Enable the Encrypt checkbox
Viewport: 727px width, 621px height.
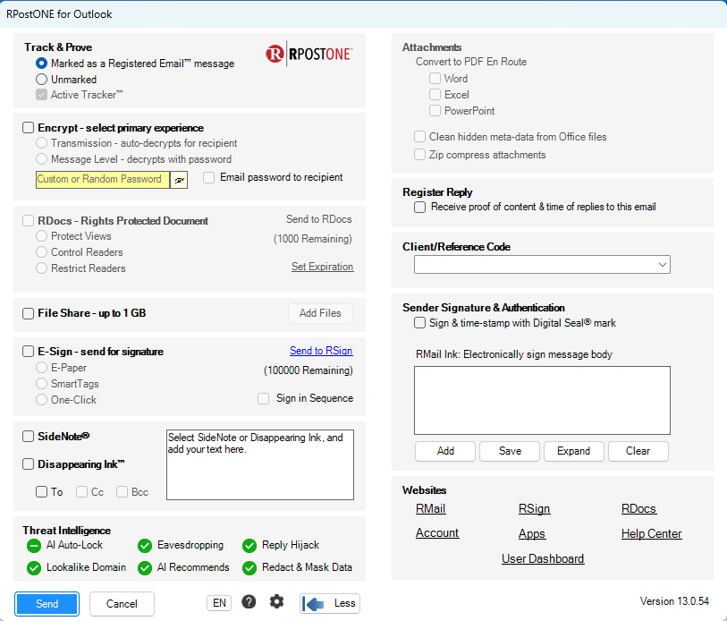(29, 128)
